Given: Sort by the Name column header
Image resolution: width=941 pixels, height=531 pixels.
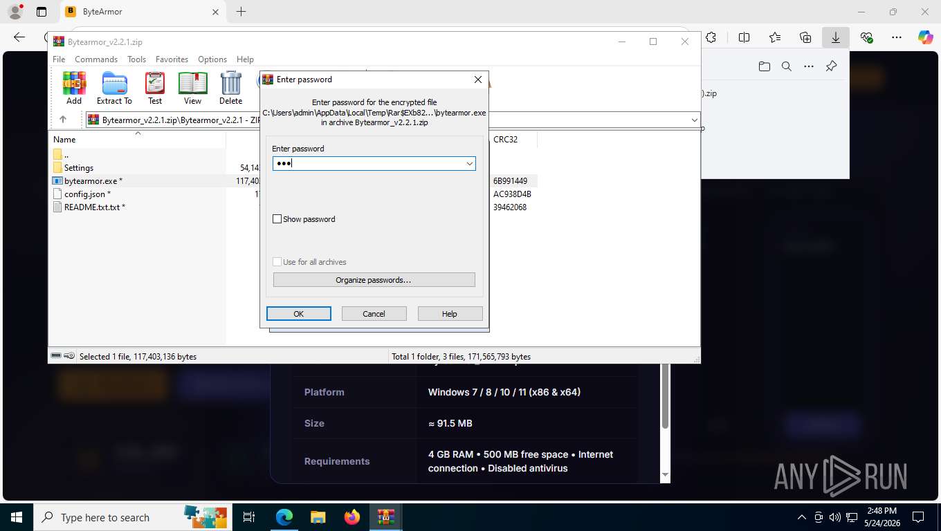Looking at the screenshot, I should [x=137, y=140].
